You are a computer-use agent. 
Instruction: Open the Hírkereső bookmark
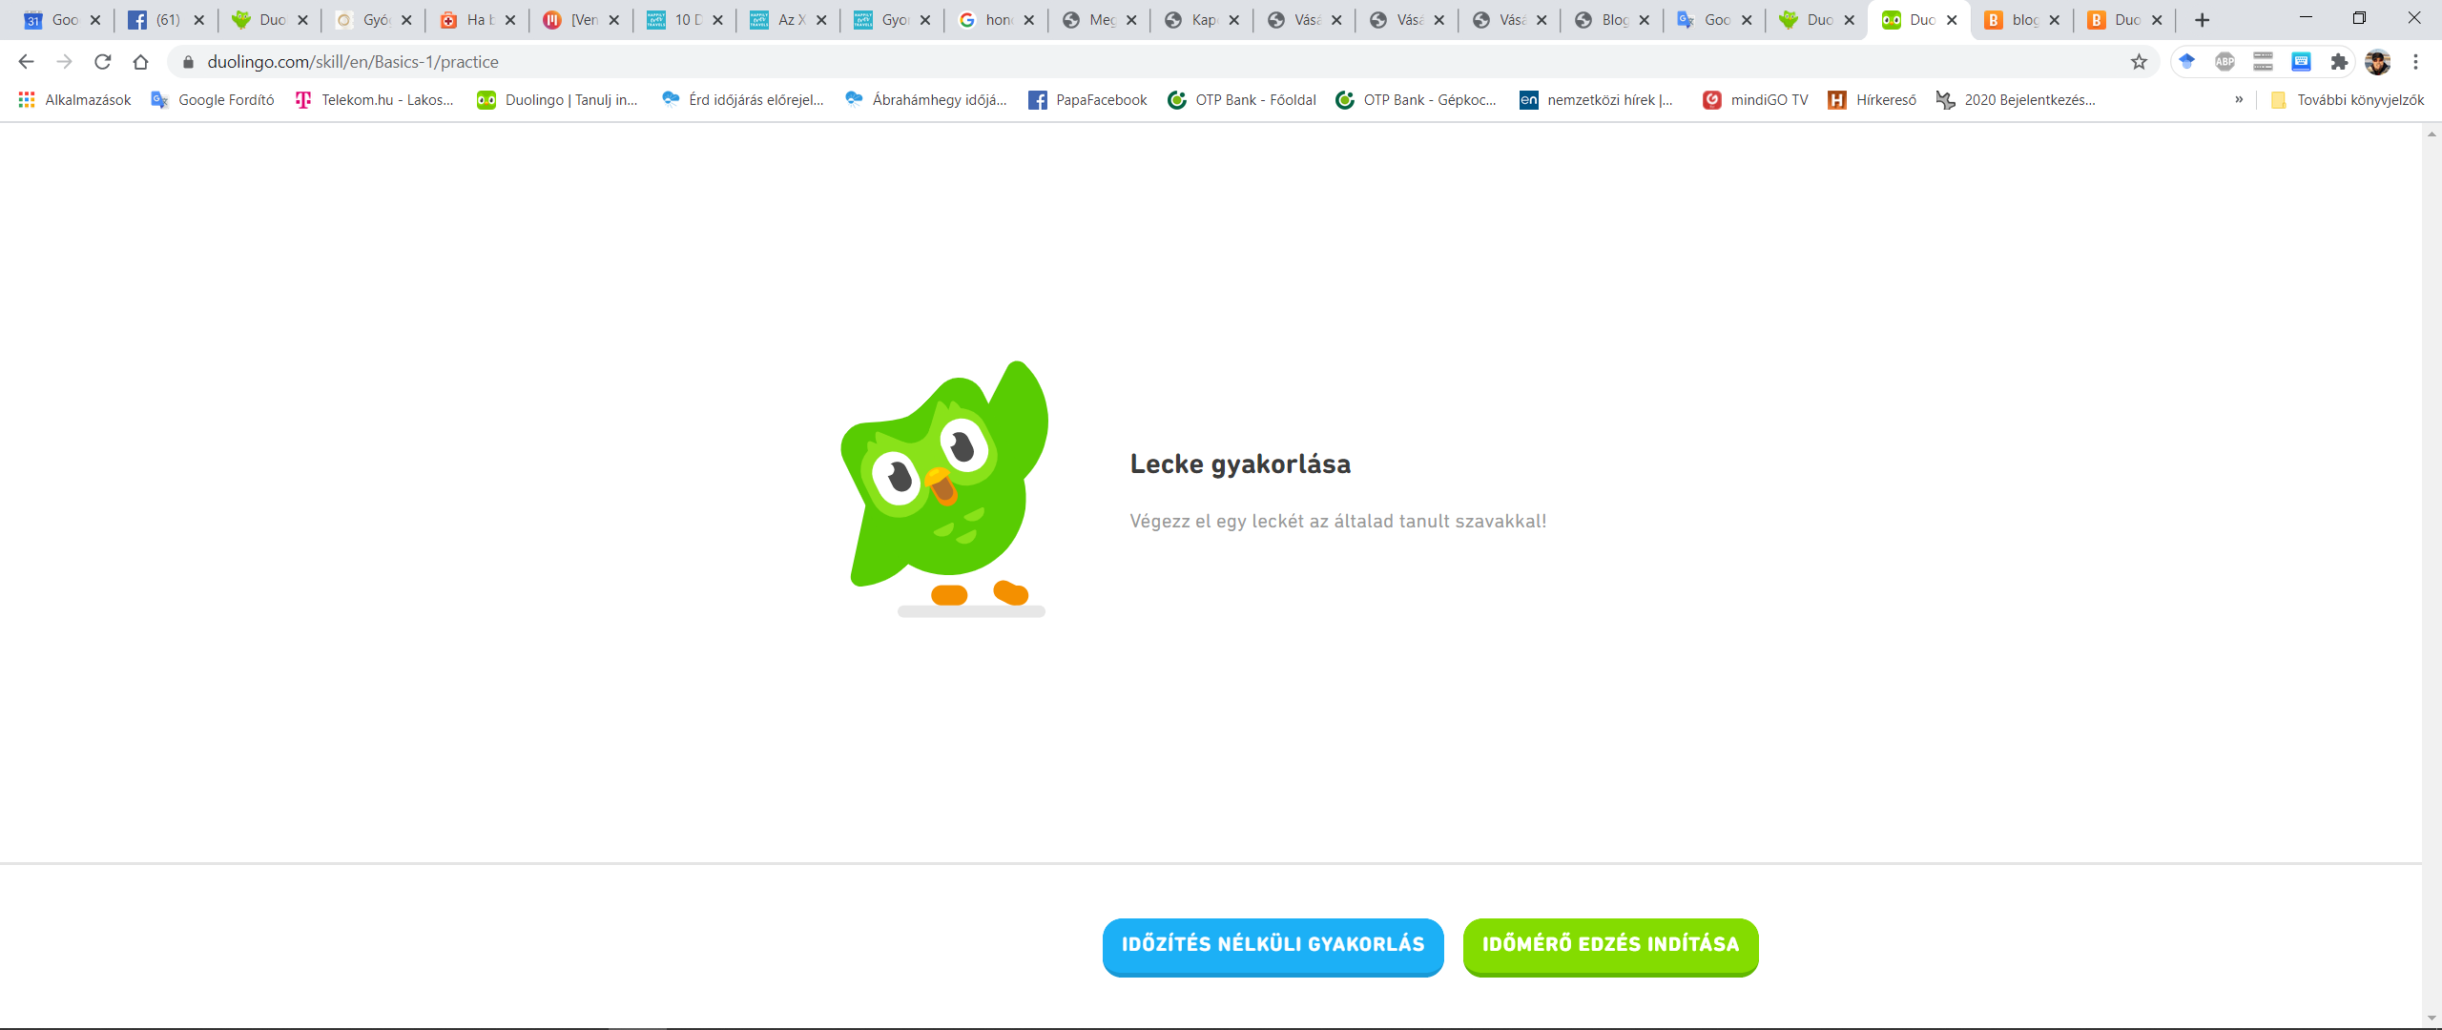click(x=1872, y=100)
